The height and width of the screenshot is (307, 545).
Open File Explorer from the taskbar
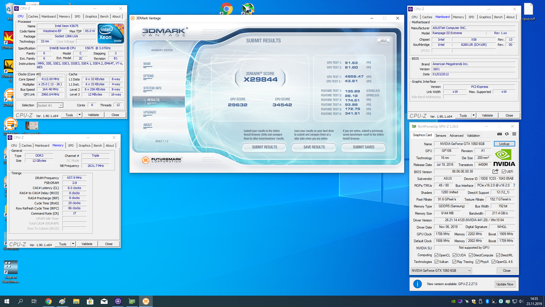coord(76,301)
